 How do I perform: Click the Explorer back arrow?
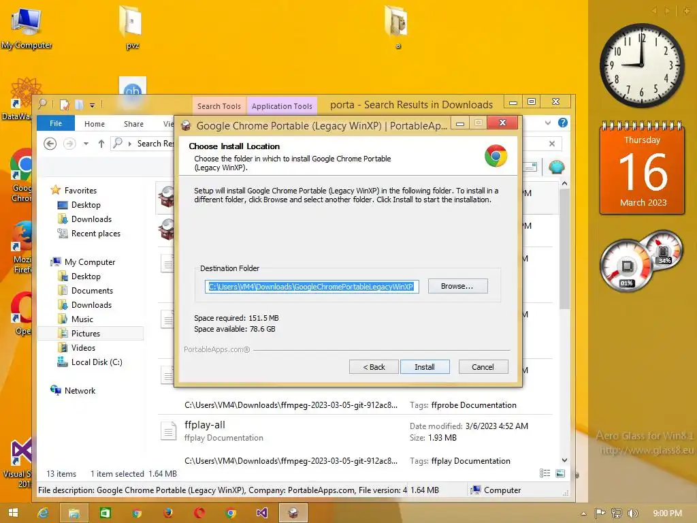tap(50, 144)
